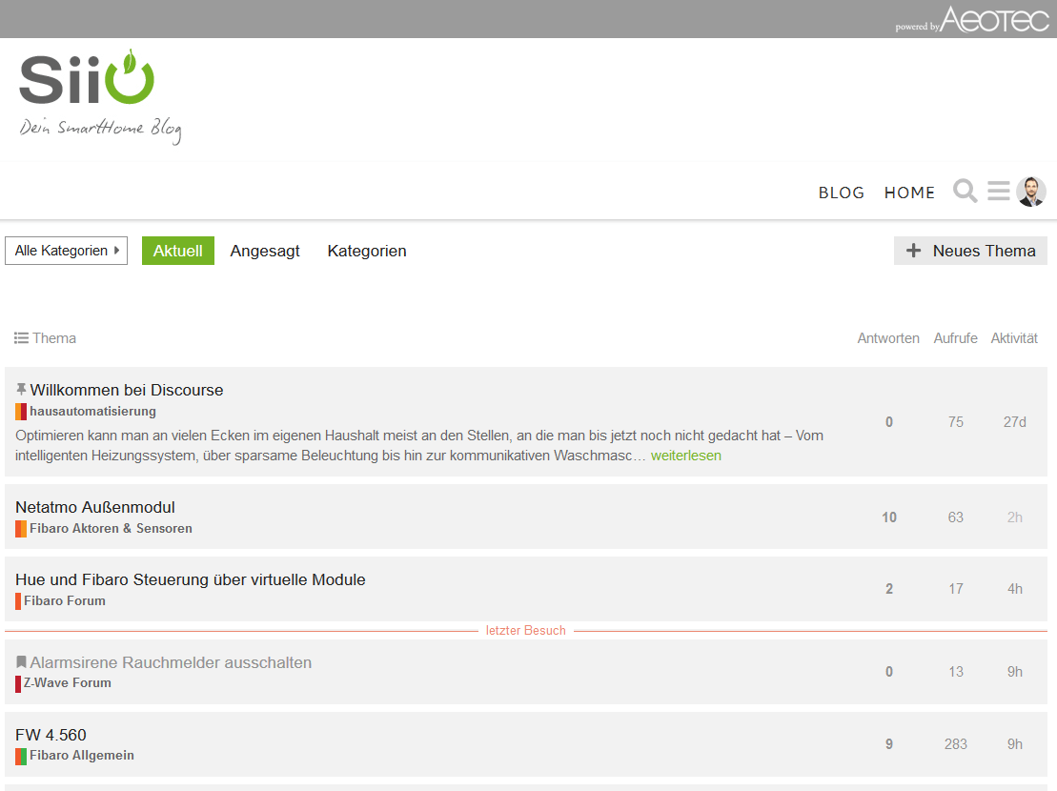Click activity 27d for Willkommen bei Discourse
The image size is (1057, 791).
pyautogui.click(x=1014, y=422)
